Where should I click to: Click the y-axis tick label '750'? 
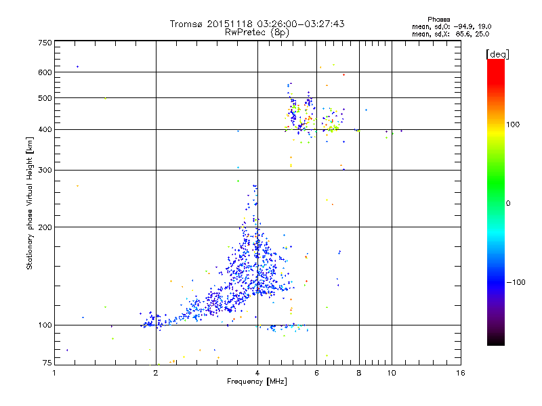45,43
